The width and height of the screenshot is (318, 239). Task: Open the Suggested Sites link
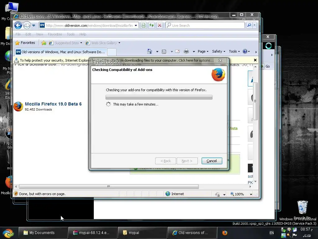click(x=65, y=43)
